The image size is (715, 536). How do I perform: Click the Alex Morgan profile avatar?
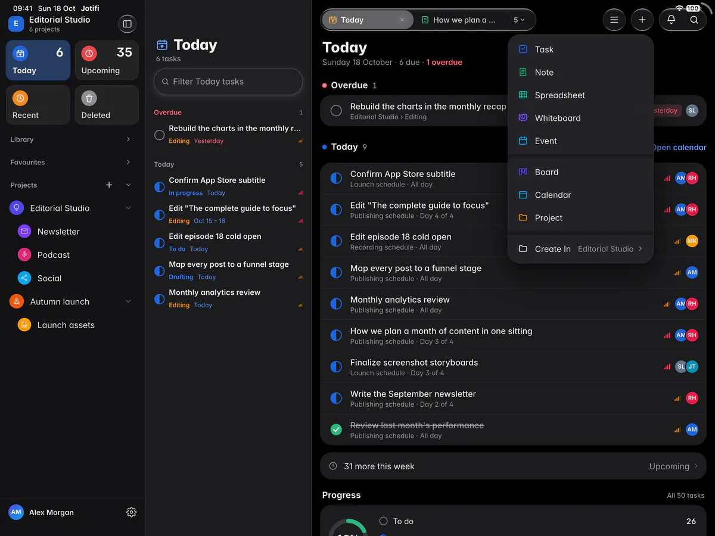16,512
